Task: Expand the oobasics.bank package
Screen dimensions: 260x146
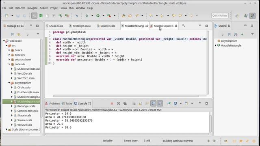Action: point(9,60)
